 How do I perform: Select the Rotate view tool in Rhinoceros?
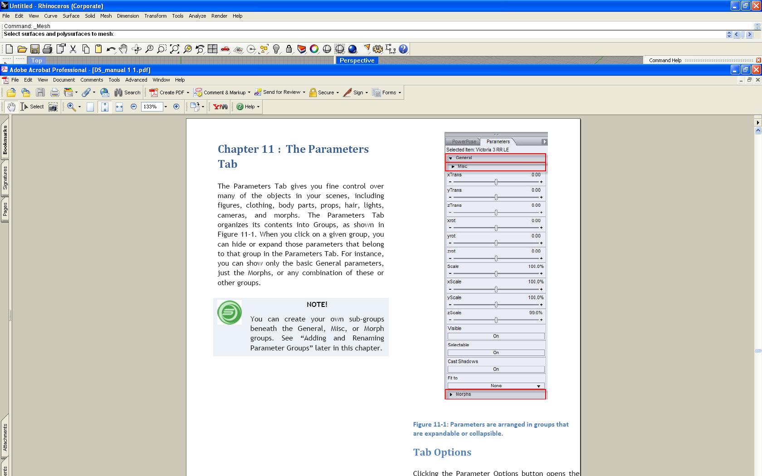[x=136, y=49]
